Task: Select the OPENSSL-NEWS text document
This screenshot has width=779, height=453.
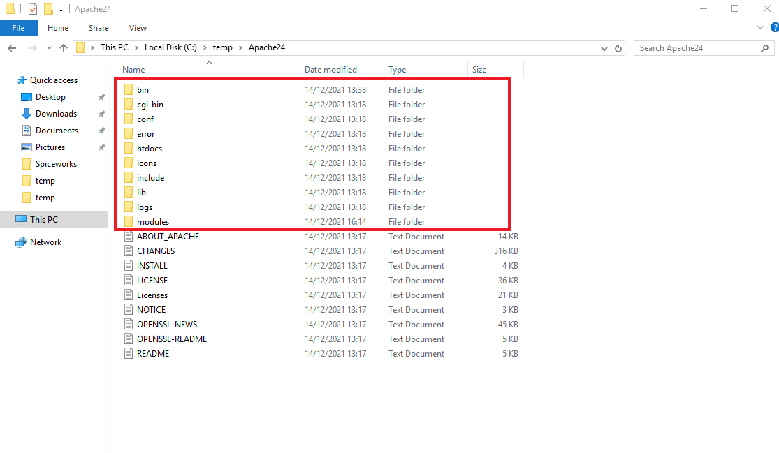Action: 167,325
